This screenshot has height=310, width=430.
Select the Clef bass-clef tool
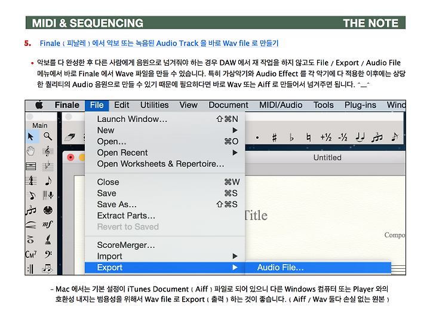48,254
